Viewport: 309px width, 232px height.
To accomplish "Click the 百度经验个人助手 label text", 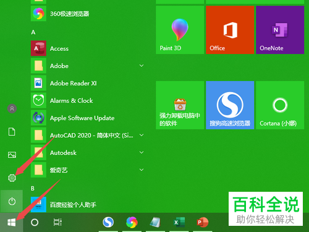I will point(73,205).
